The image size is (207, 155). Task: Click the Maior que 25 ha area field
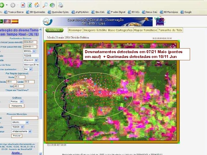pyautogui.click(x=31, y=65)
